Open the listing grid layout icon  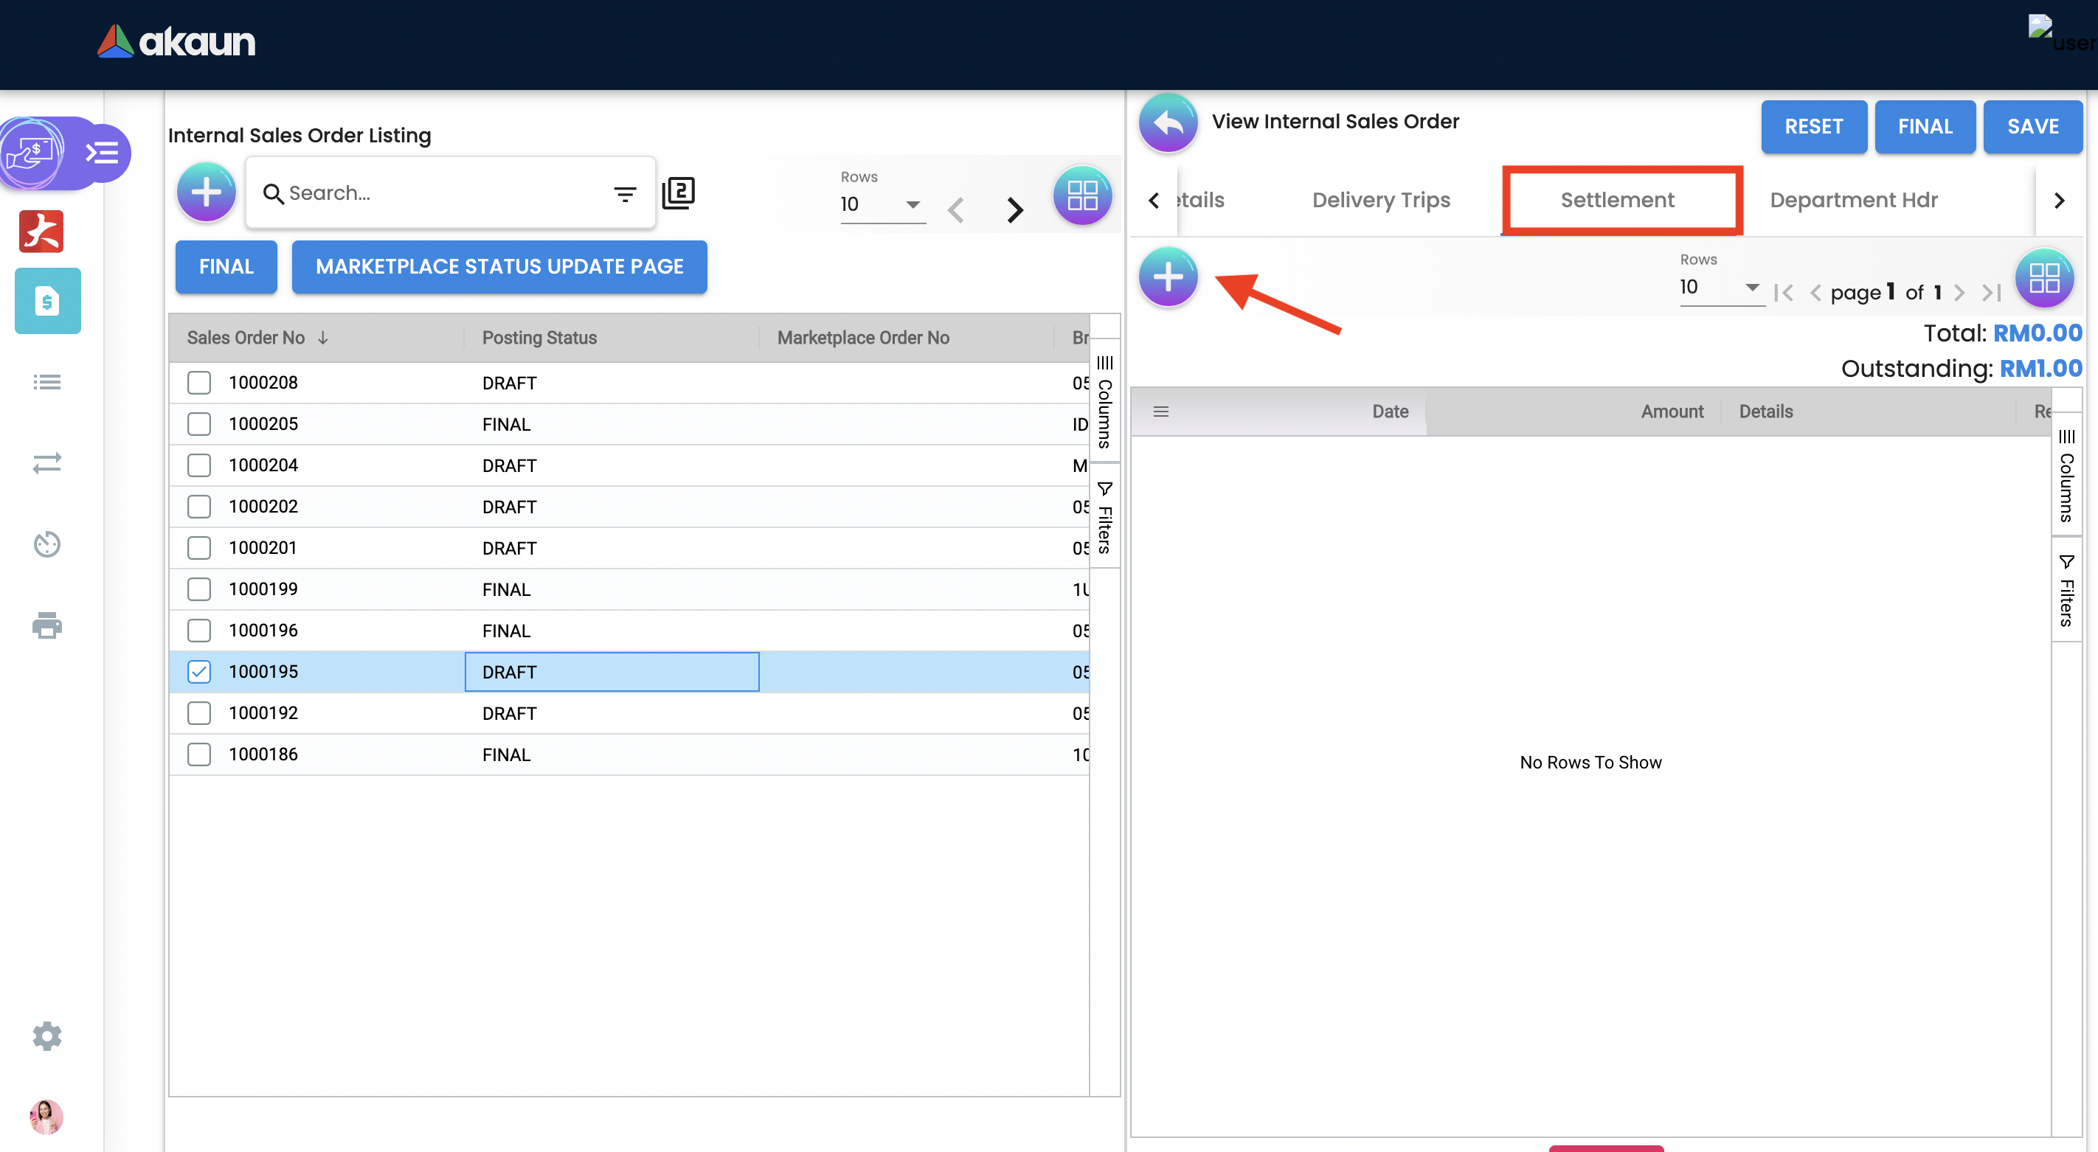tap(1081, 195)
